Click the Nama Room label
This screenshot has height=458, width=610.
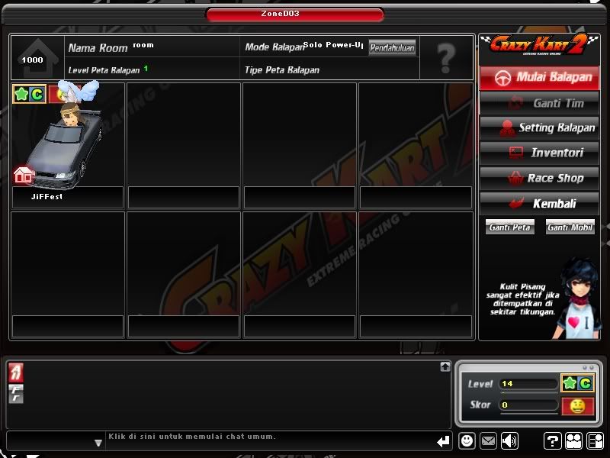pos(98,48)
